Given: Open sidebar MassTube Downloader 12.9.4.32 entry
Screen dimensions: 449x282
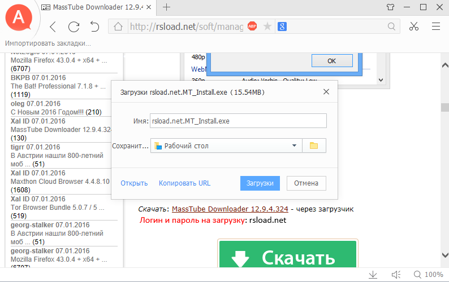Looking at the screenshot, I should (61, 129).
